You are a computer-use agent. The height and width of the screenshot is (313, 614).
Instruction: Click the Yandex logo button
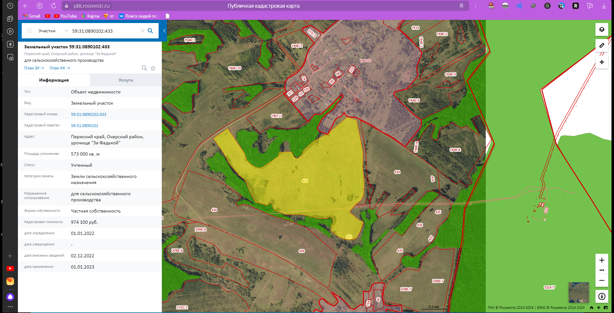point(40,6)
